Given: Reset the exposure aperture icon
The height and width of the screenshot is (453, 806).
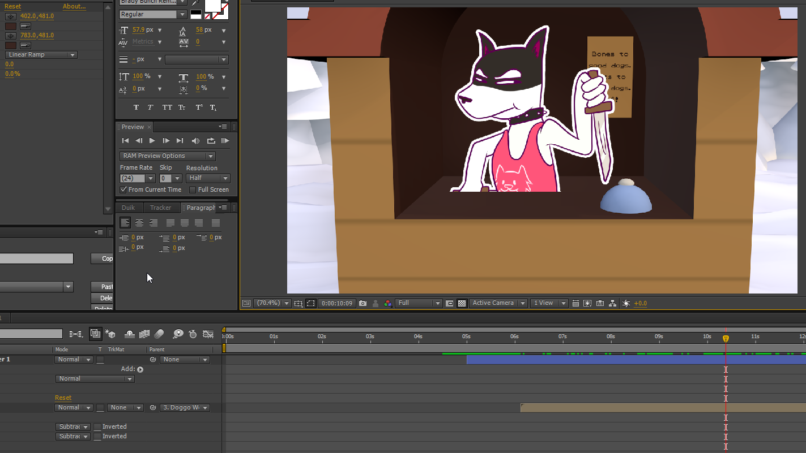Looking at the screenshot, I should (626, 303).
